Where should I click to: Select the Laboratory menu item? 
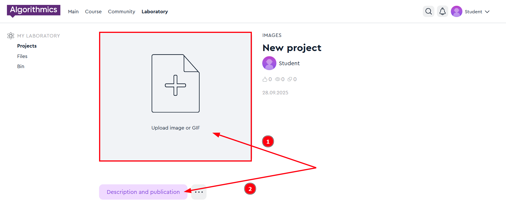[155, 12]
